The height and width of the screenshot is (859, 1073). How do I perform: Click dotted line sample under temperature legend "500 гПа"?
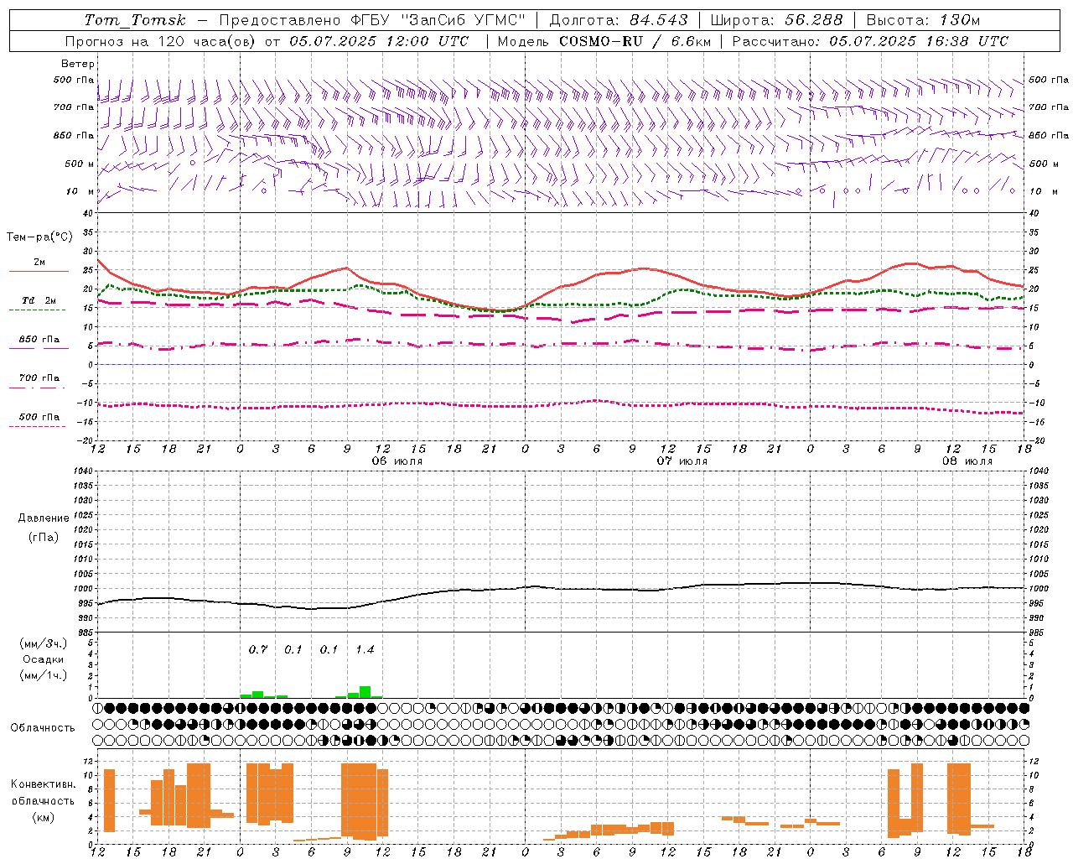(x=37, y=426)
